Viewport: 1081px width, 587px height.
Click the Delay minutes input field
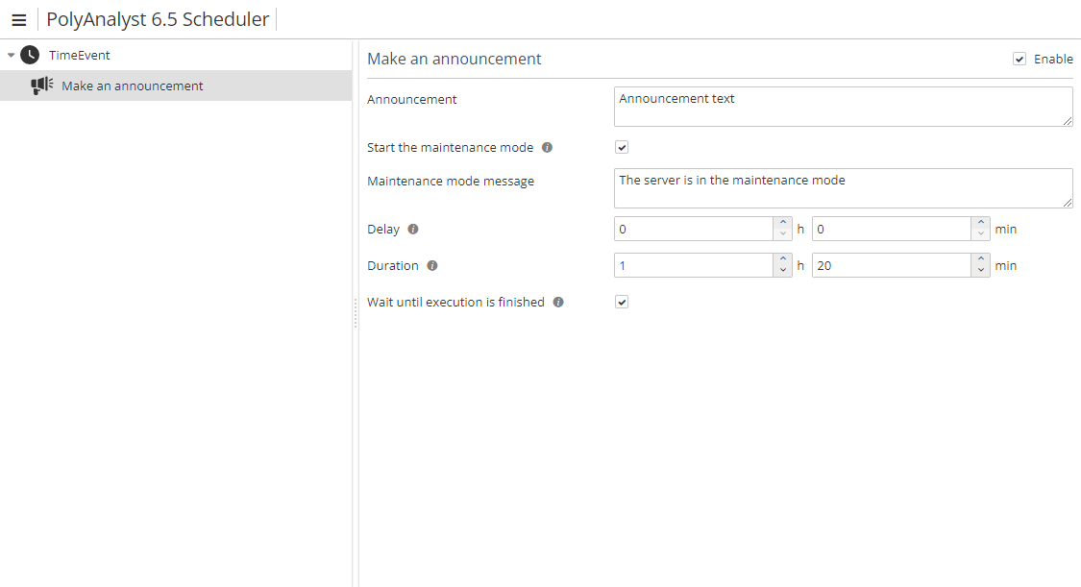(x=891, y=230)
